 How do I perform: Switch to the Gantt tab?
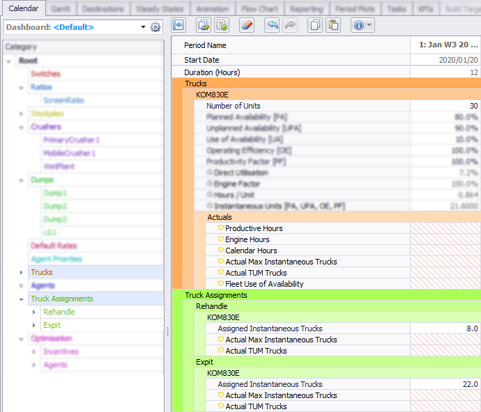61,8
